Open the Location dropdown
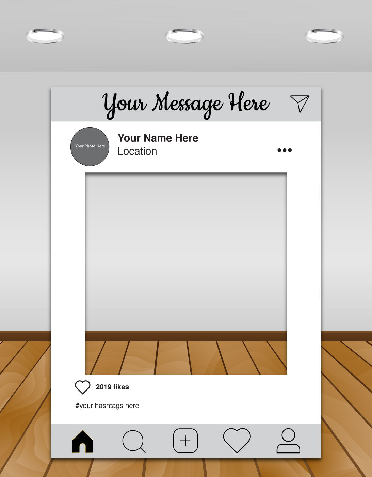The width and height of the screenshot is (372, 477). (137, 151)
